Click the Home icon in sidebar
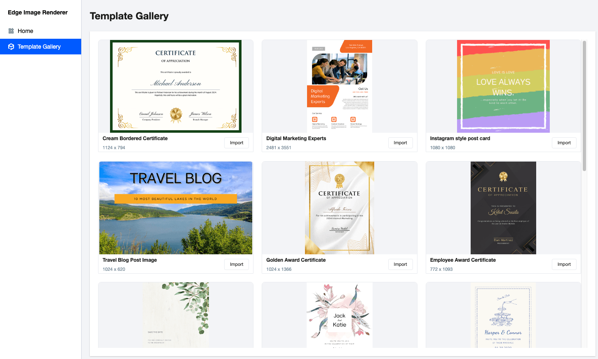 tap(11, 31)
